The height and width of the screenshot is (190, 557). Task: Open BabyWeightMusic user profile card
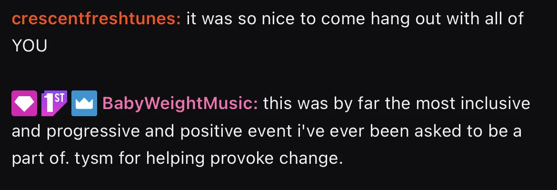pyautogui.click(x=180, y=104)
